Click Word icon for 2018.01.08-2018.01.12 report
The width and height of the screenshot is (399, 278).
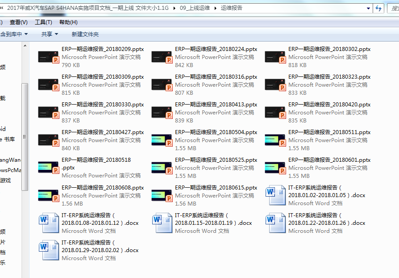49,223
